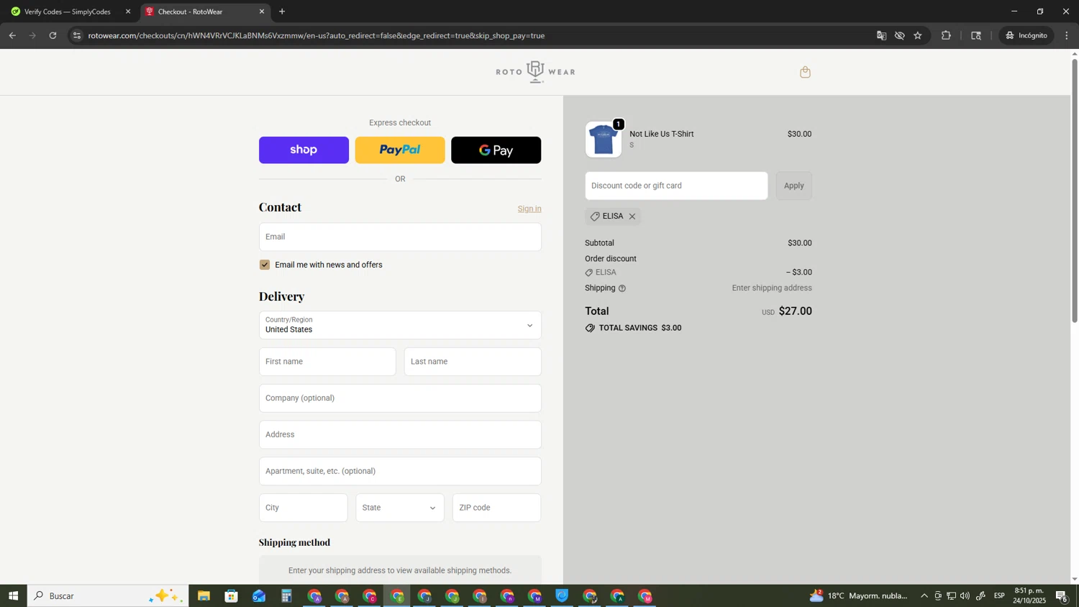
Task: Open the notifications center icon
Action: (x=1062, y=596)
